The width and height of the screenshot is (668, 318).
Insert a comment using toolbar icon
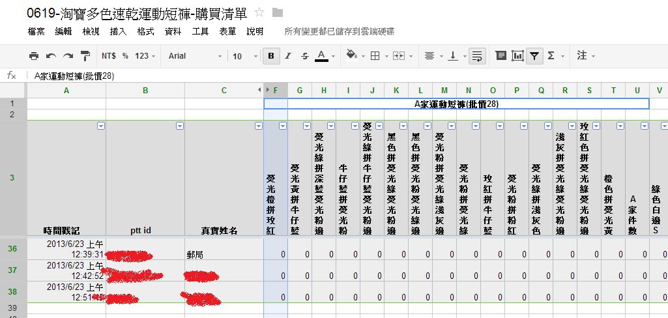coord(501,56)
